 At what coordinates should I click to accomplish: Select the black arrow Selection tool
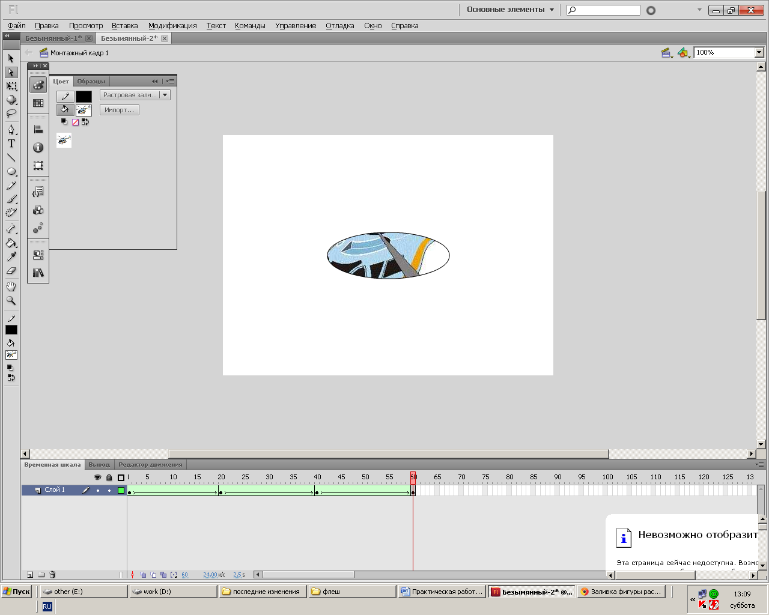point(11,58)
